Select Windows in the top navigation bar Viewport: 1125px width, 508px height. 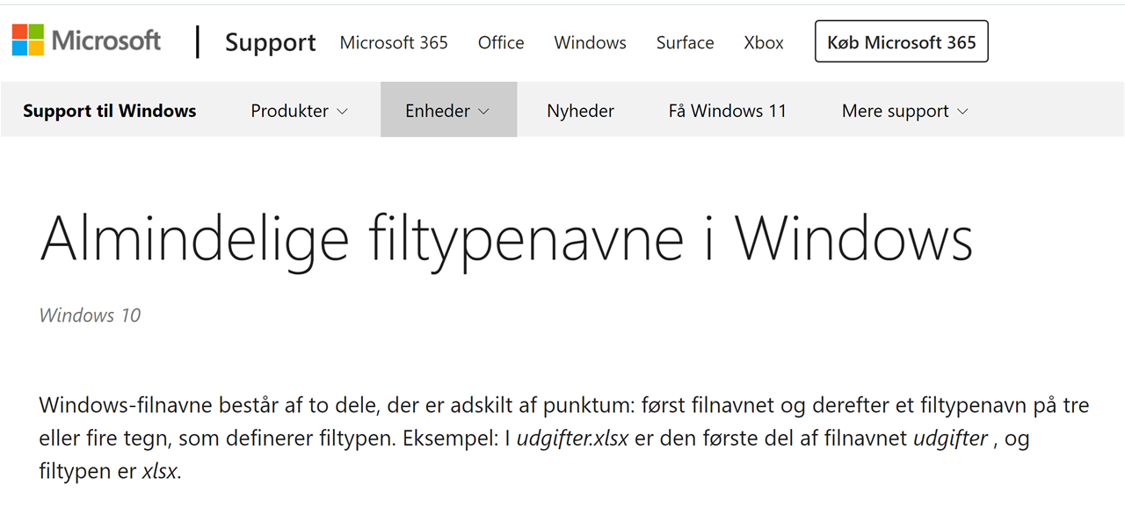(590, 42)
